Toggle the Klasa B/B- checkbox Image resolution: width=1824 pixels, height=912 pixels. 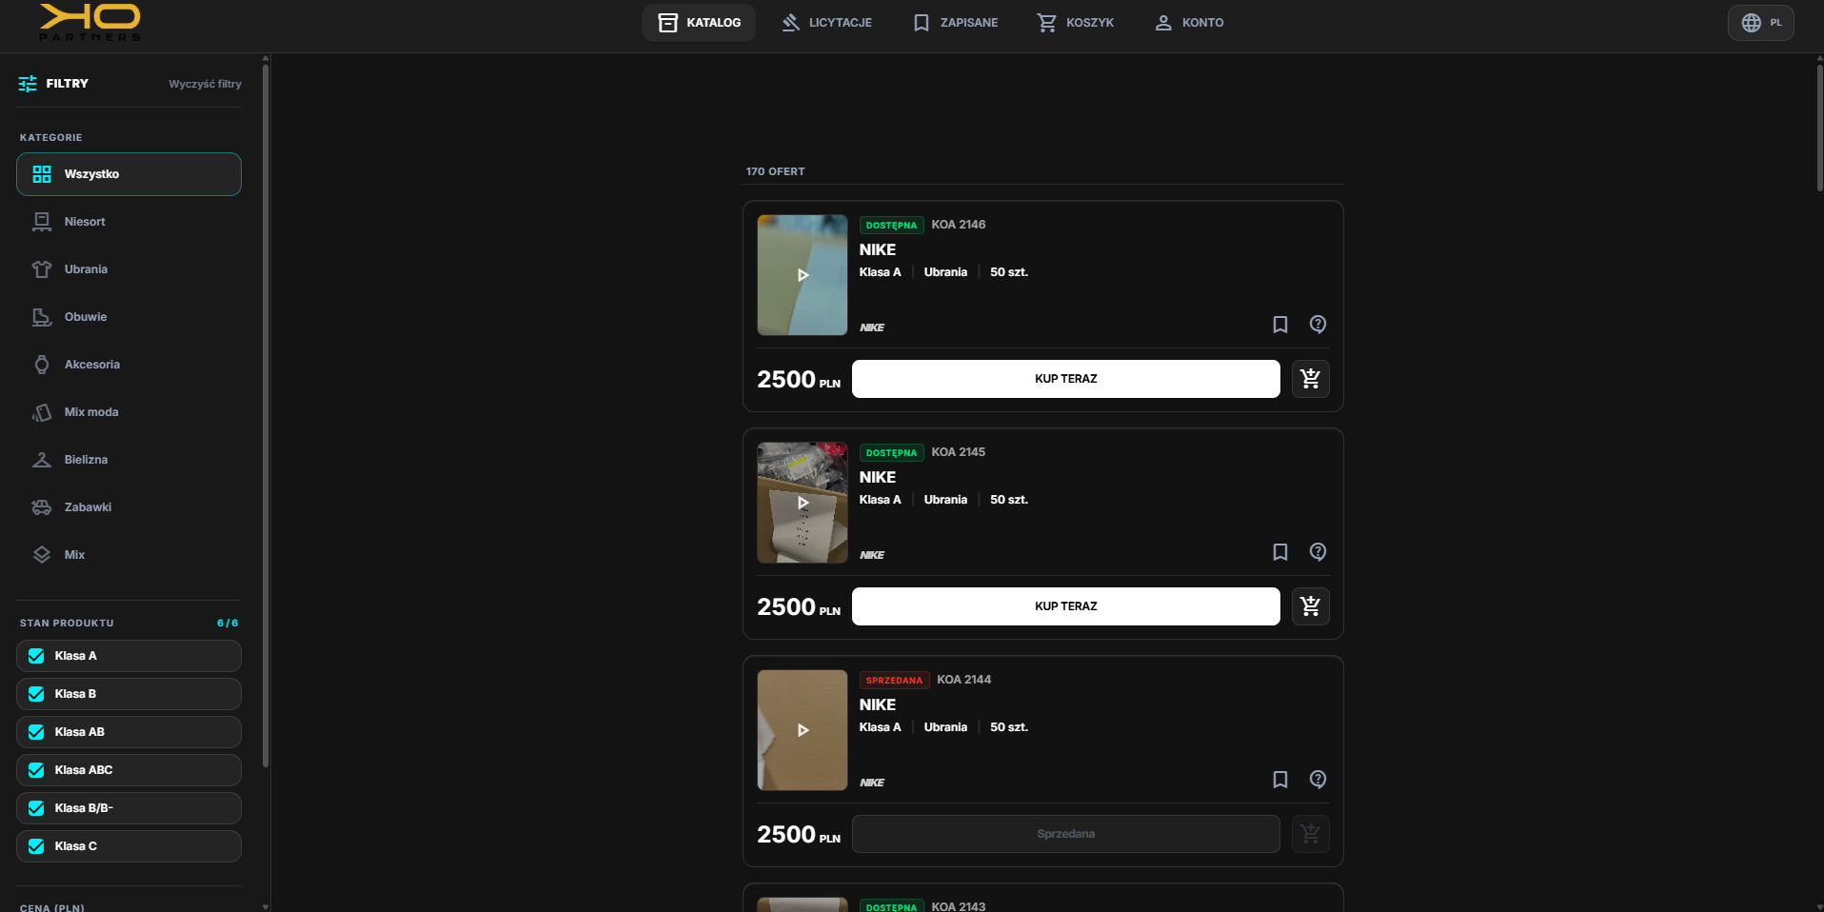(36, 808)
